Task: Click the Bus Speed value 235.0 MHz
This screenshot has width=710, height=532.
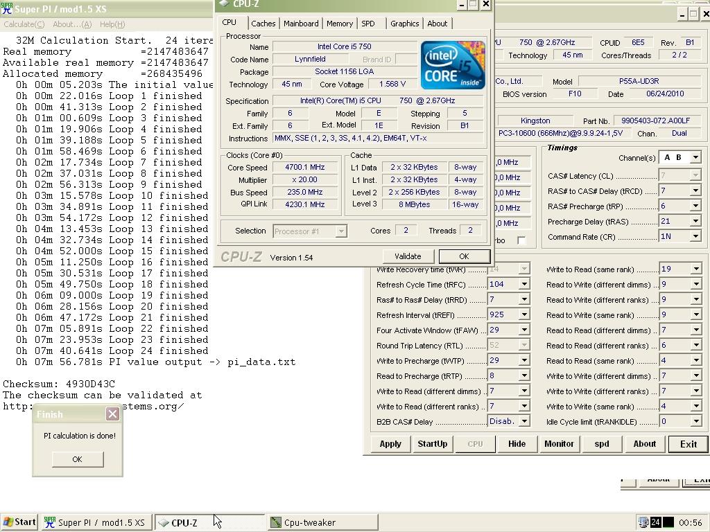Action: [x=305, y=192]
